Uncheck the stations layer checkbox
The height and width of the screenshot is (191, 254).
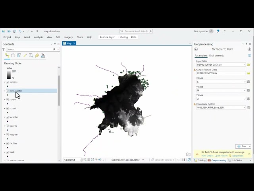pyautogui.click(x=7, y=82)
